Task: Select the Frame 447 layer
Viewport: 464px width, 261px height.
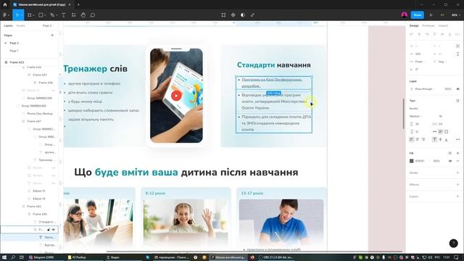Action: pos(34,121)
